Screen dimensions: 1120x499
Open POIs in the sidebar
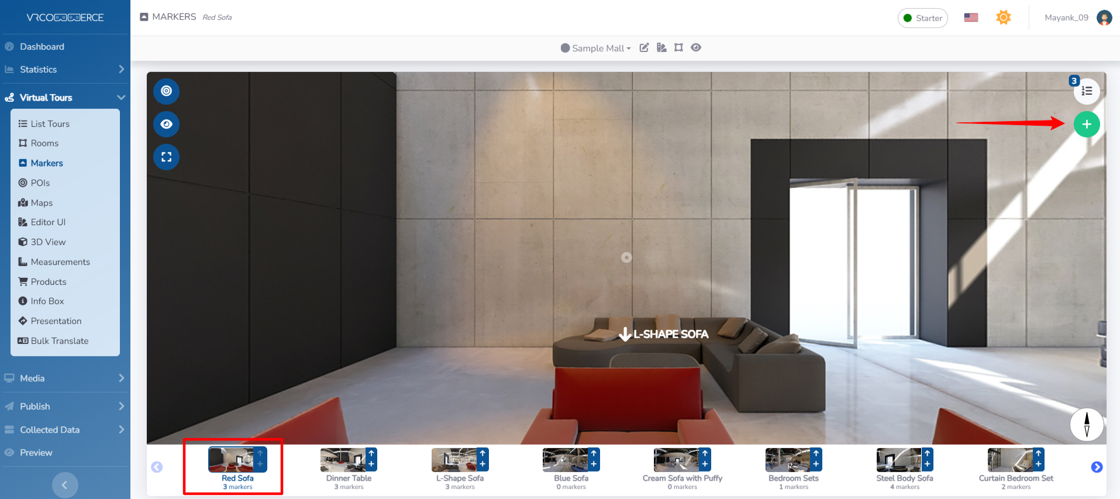click(40, 183)
